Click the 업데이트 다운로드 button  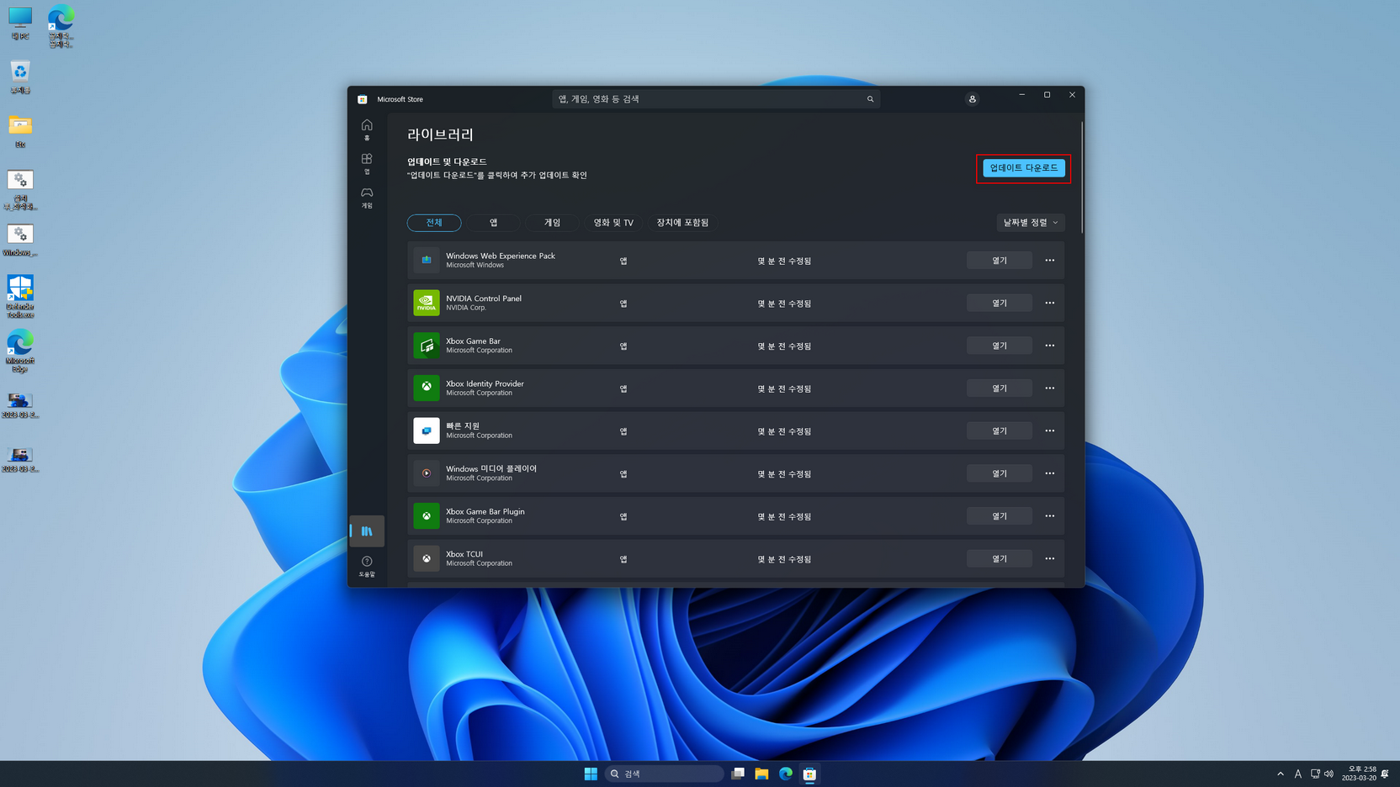(x=1023, y=168)
